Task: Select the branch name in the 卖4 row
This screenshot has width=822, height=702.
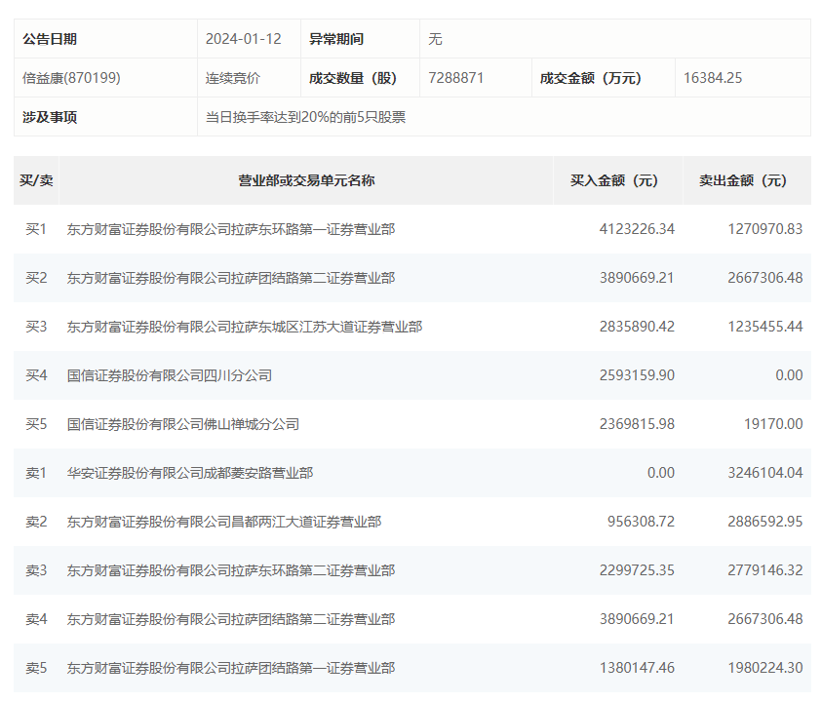Action: (x=231, y=619)
